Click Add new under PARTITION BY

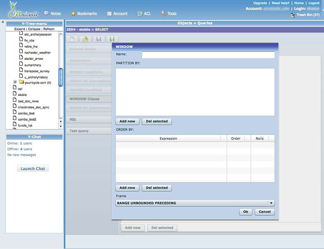coord(127,121)
